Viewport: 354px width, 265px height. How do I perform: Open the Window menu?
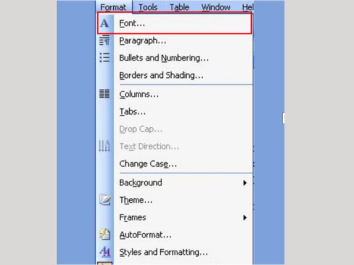(x=216, y=7)
